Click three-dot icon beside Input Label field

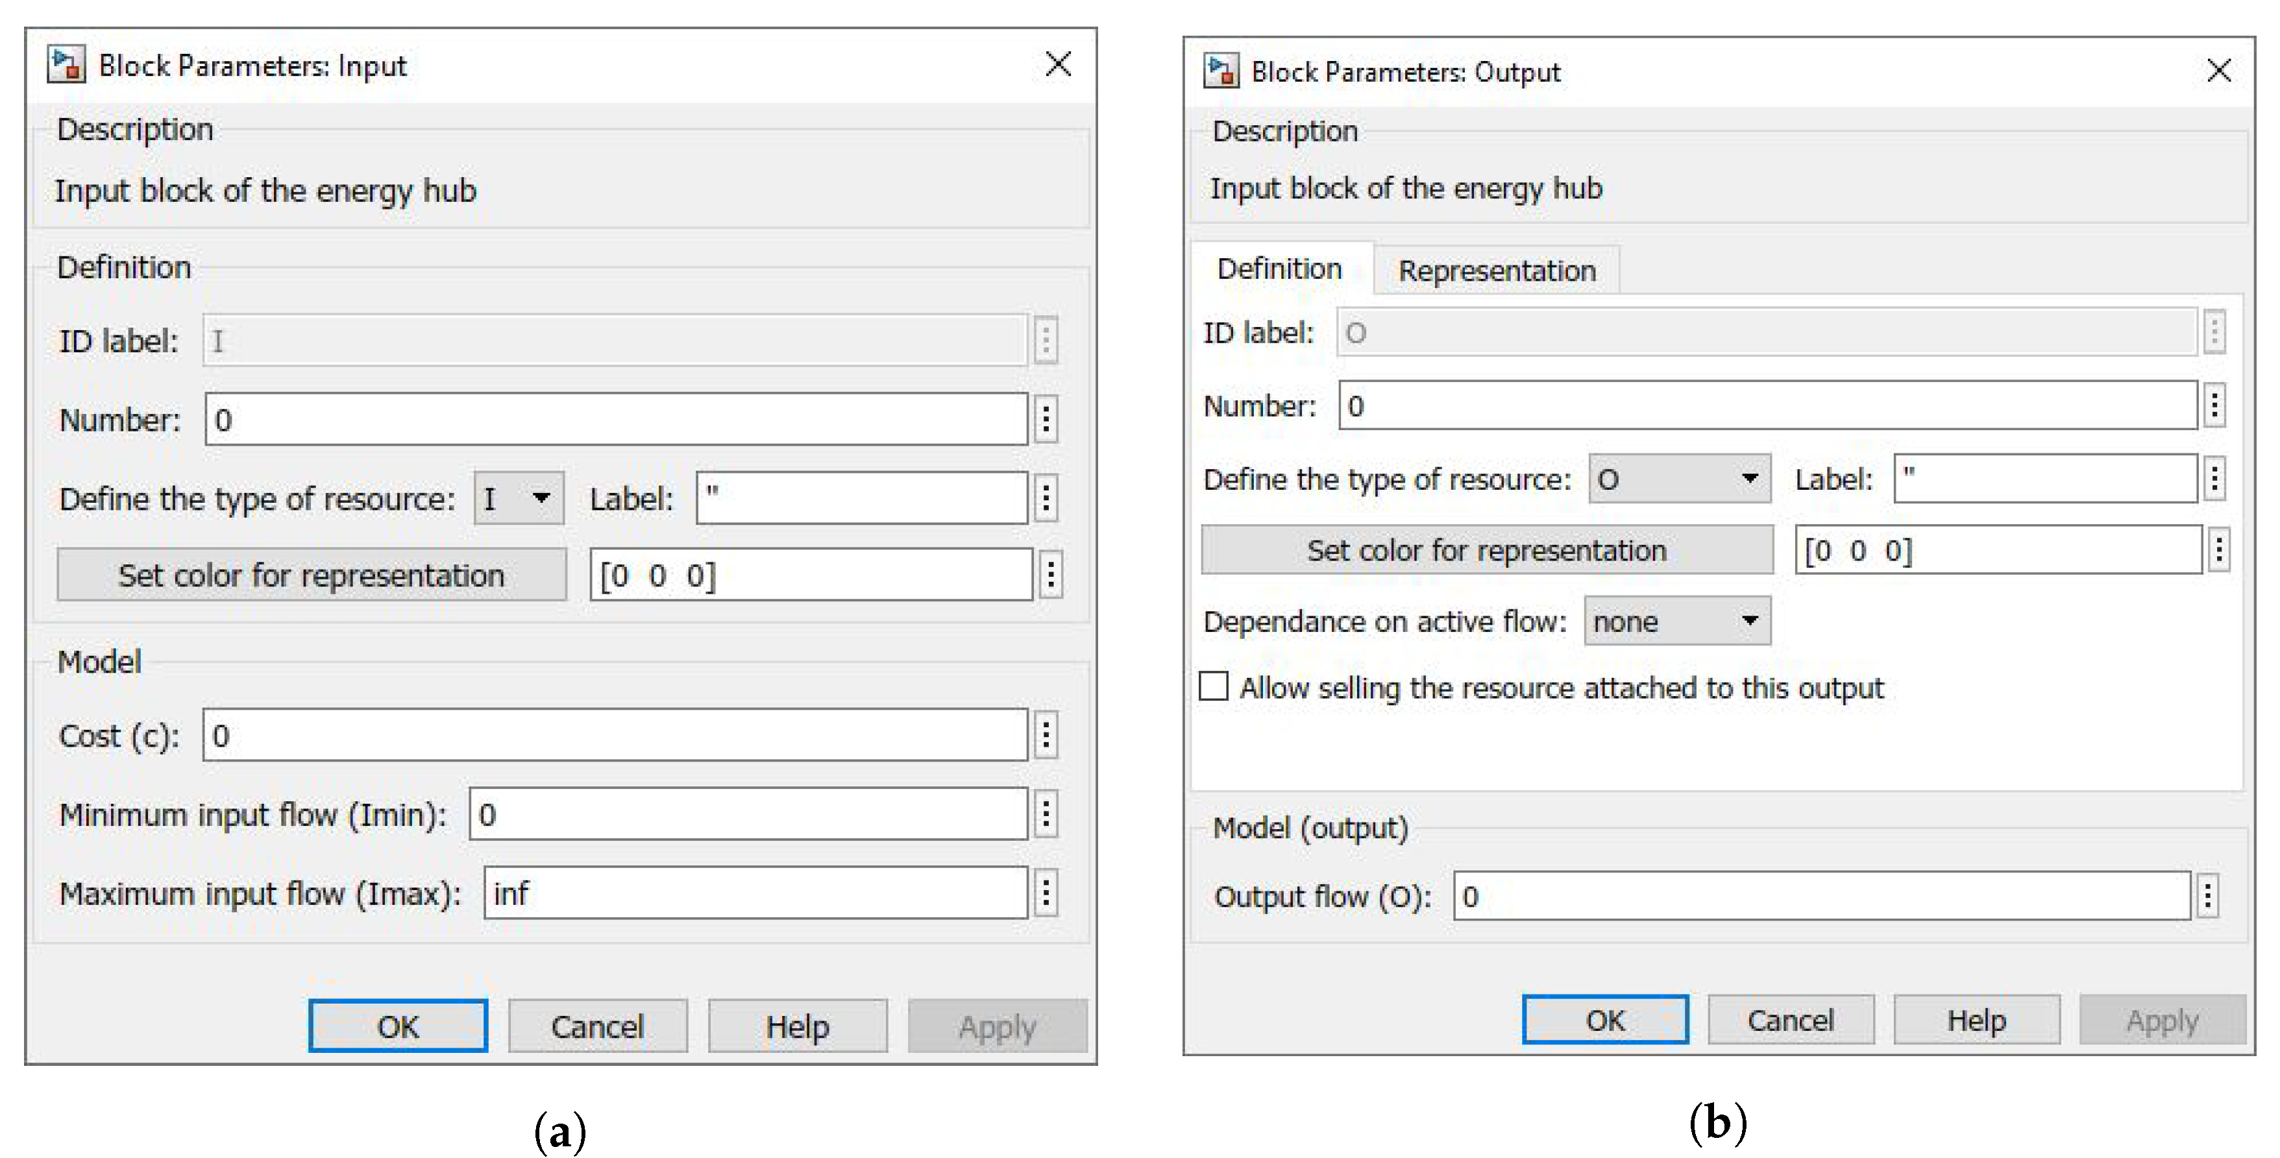tap(1046, 498)
